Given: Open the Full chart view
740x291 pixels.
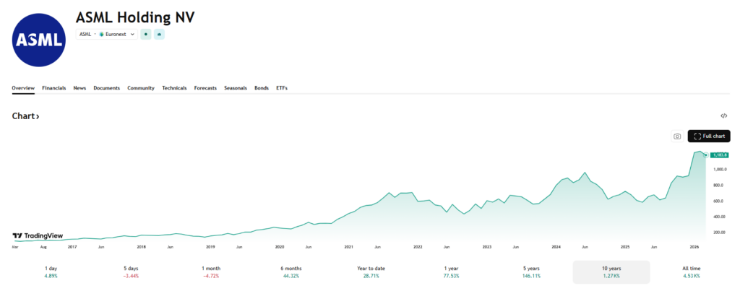Looking at the screenshot, I should click(709, 136).
